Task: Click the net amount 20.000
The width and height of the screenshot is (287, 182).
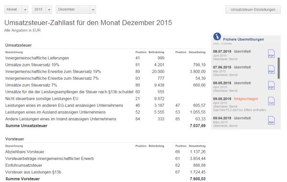Action: tap(158, 72)
